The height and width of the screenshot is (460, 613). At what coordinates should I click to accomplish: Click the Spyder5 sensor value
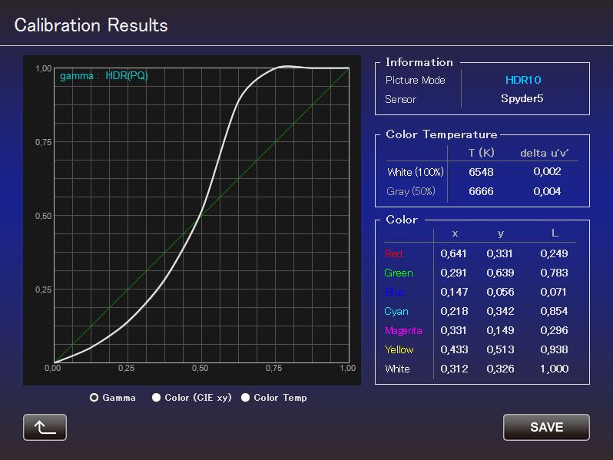tap(522, 99)
